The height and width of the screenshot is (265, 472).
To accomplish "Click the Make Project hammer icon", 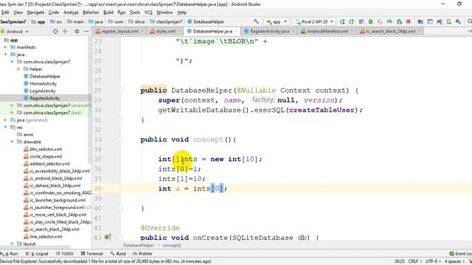I will pos(256,21).
